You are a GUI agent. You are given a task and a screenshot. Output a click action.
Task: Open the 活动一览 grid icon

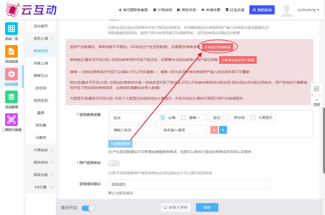click(11, 29)
